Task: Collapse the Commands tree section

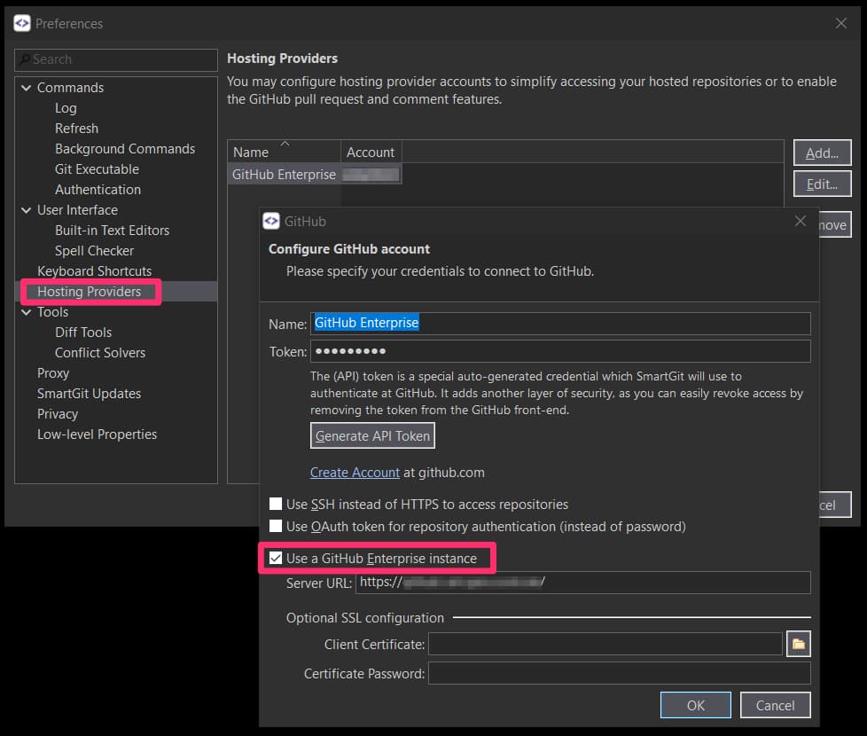Action: pyautogui.click(x=26, y=88)
